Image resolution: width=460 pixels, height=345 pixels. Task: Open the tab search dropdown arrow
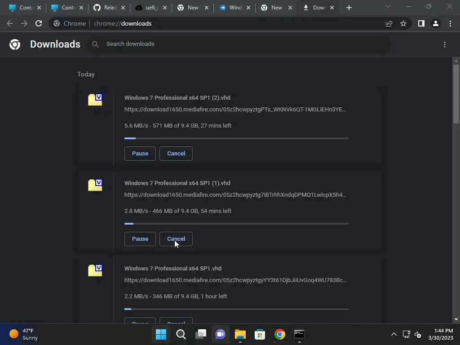coord(388,6)
